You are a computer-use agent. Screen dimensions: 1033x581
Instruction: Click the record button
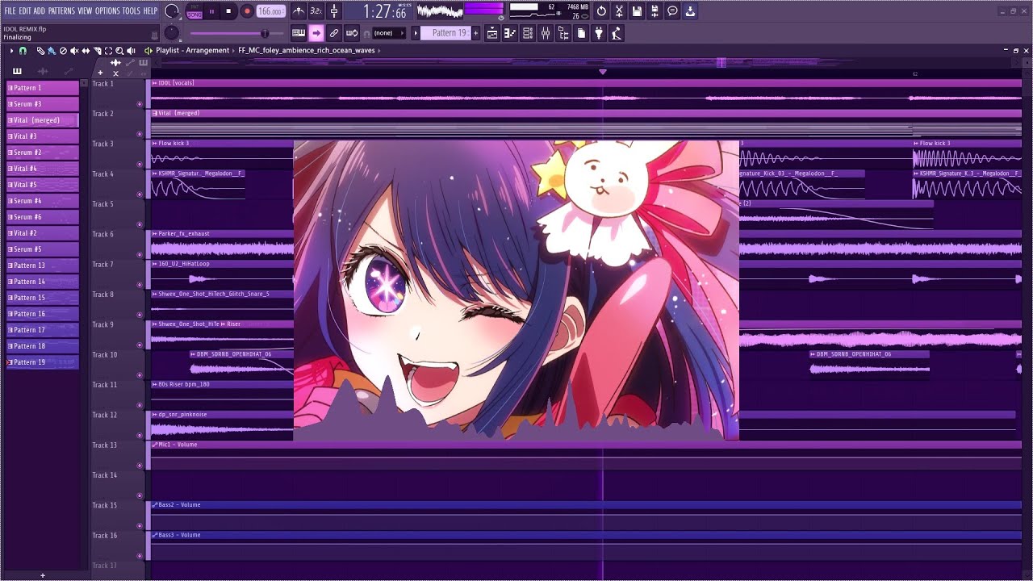pos(247,11)
